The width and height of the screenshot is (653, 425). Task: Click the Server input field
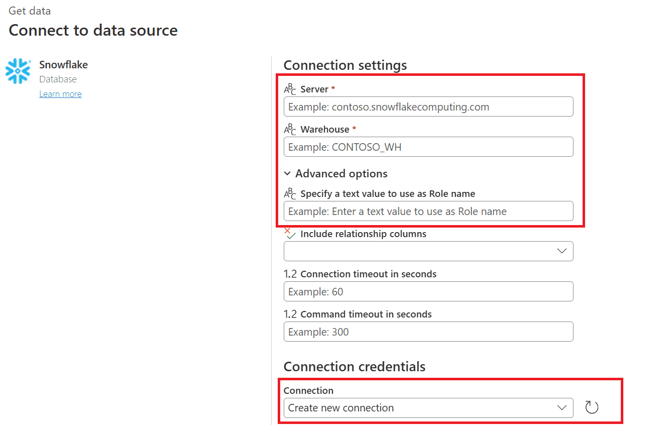pos(428,107)
